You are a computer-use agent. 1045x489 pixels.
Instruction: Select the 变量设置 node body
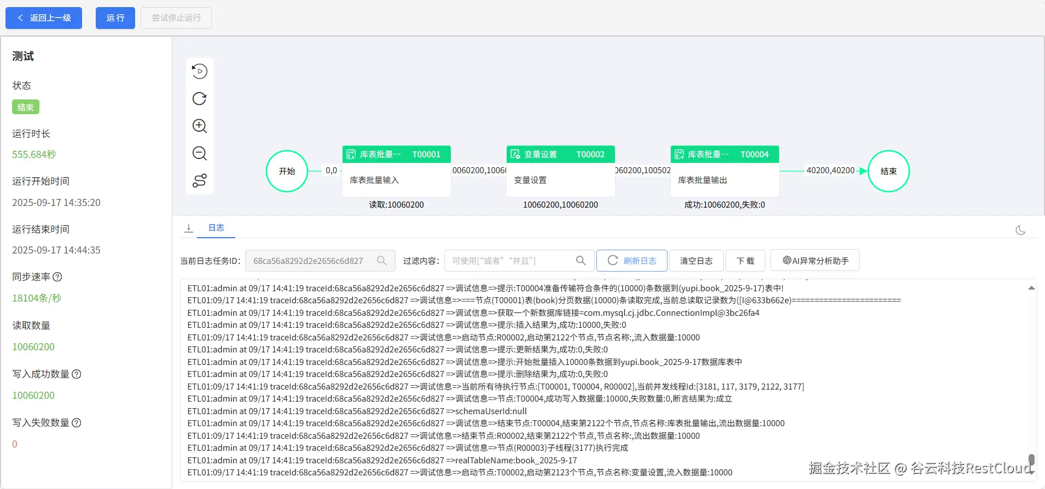pyautogui.click(x=561, y=180)
